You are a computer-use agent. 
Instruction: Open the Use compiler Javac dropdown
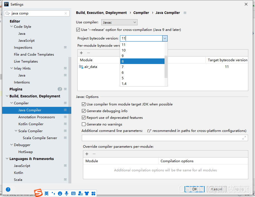click(x=119, y=22)
